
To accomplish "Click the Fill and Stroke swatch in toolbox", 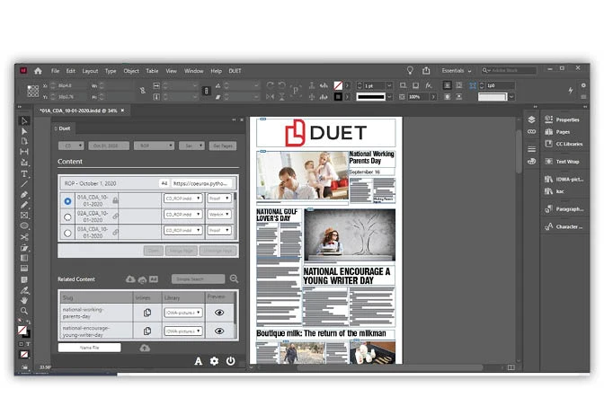I will (23, 331).
